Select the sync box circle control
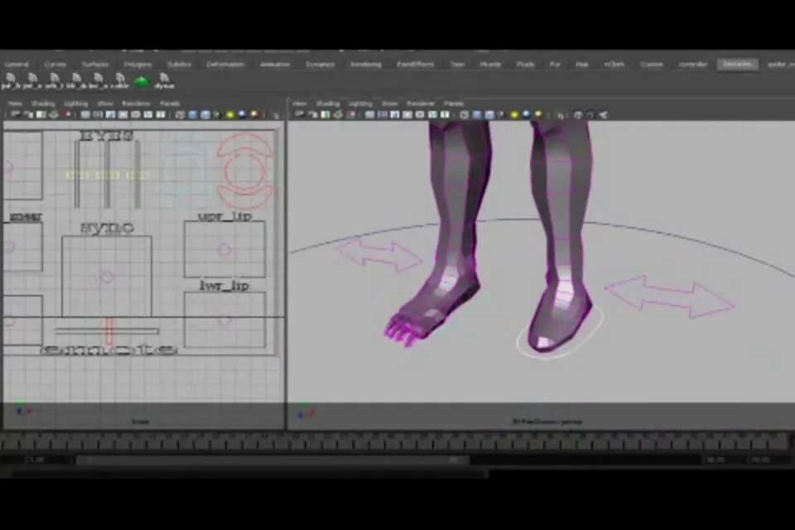Screen dimensions: 795x530 point(107,277)
